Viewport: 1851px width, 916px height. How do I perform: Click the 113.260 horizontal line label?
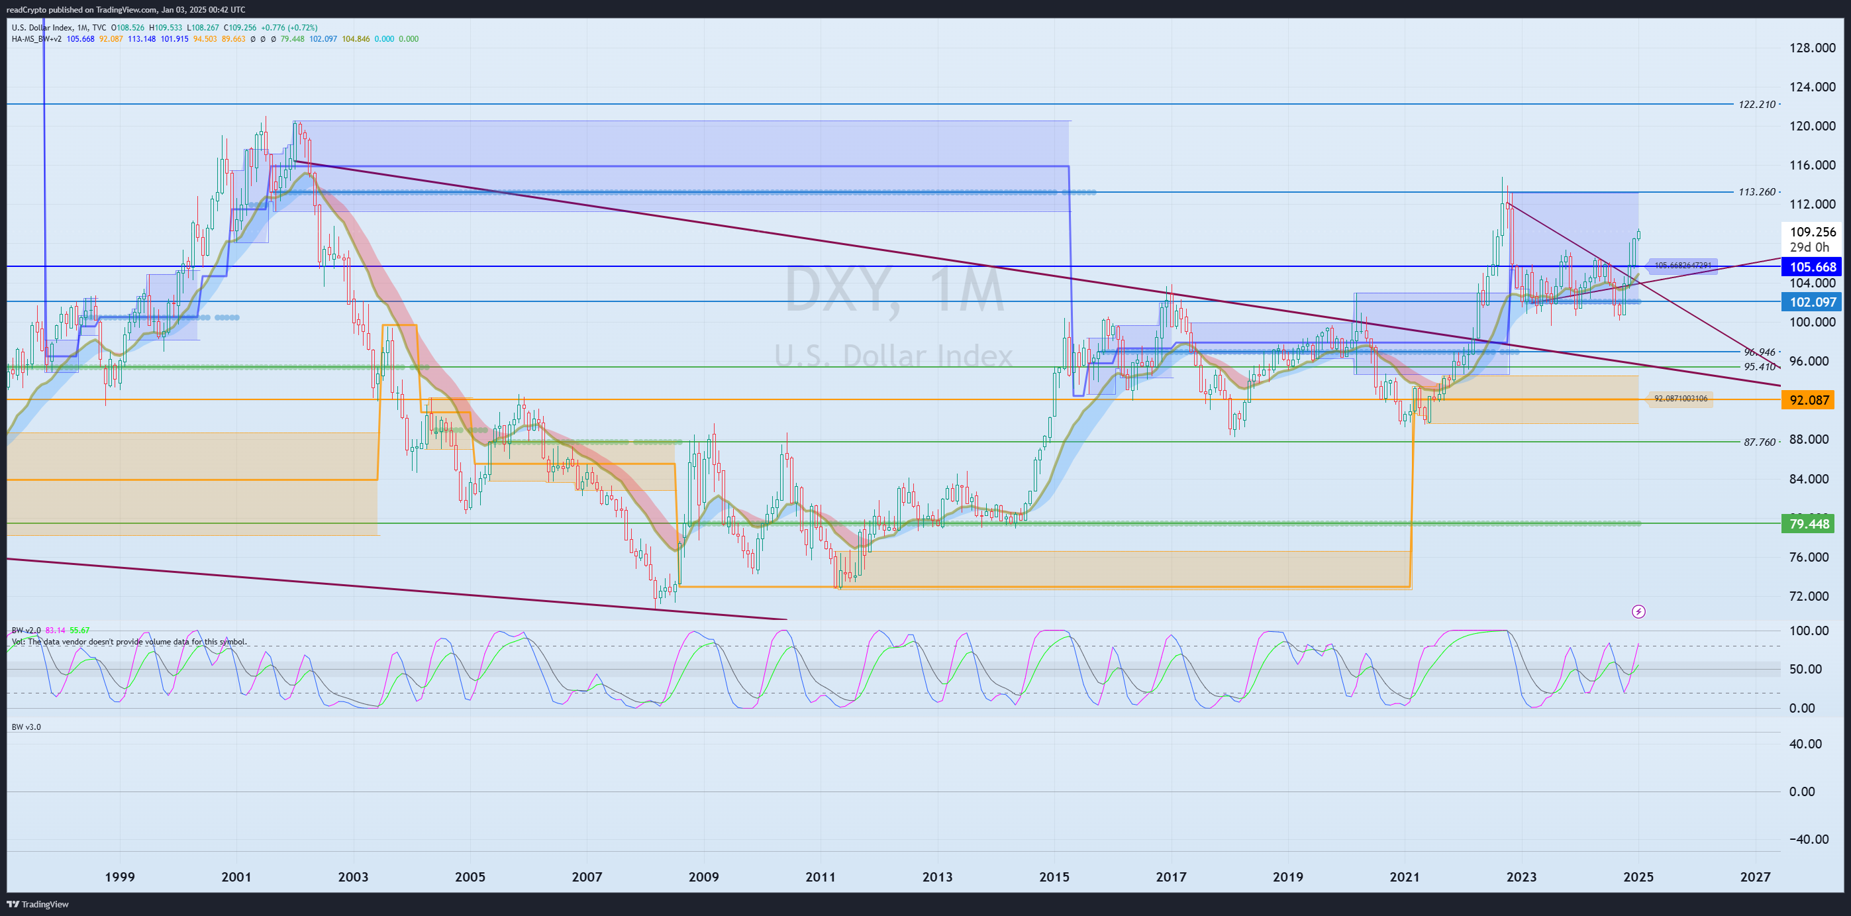[x=1756, y=192]
